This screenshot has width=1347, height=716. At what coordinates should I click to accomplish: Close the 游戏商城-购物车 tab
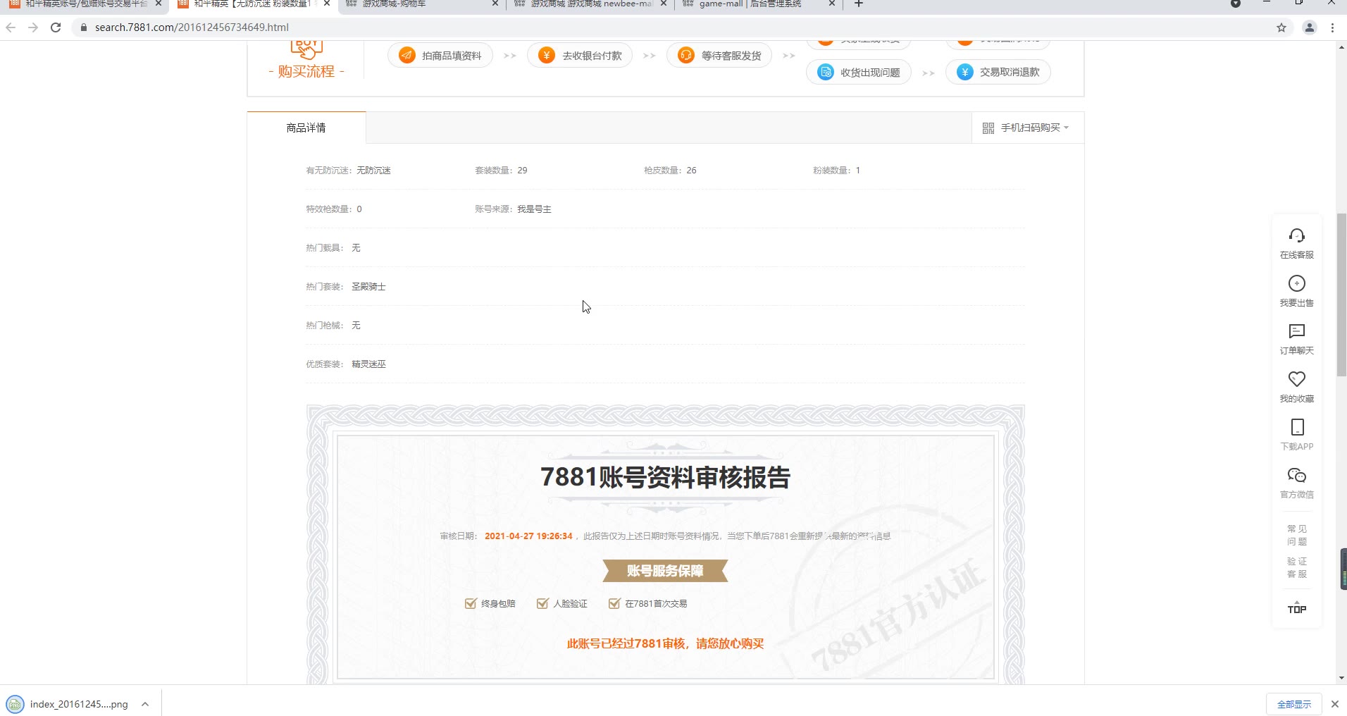click(495, 4)
